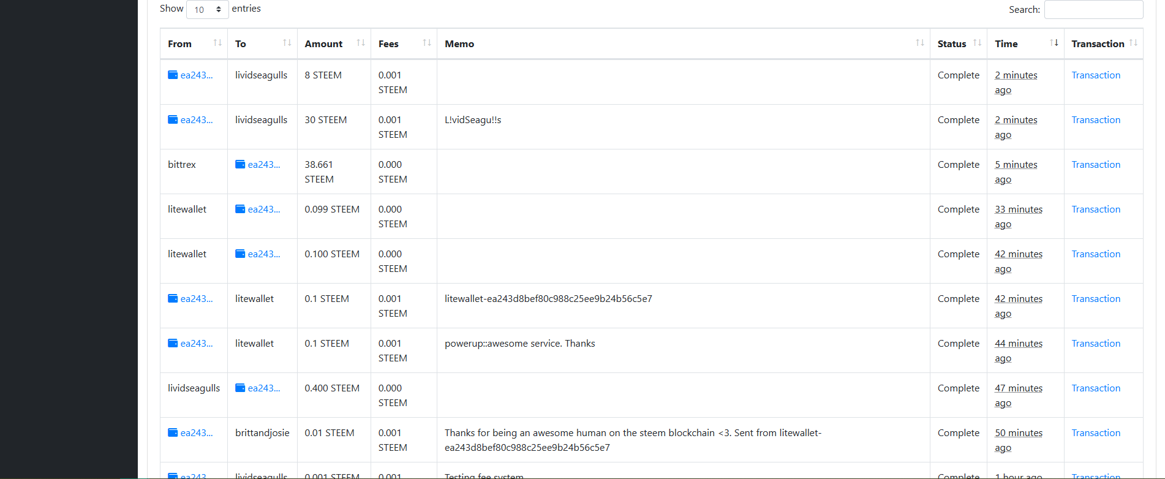Viewport: 1165px width, 479px height.
Task: Sort by Memo column header arrows
Action: (x=919, y=43)
